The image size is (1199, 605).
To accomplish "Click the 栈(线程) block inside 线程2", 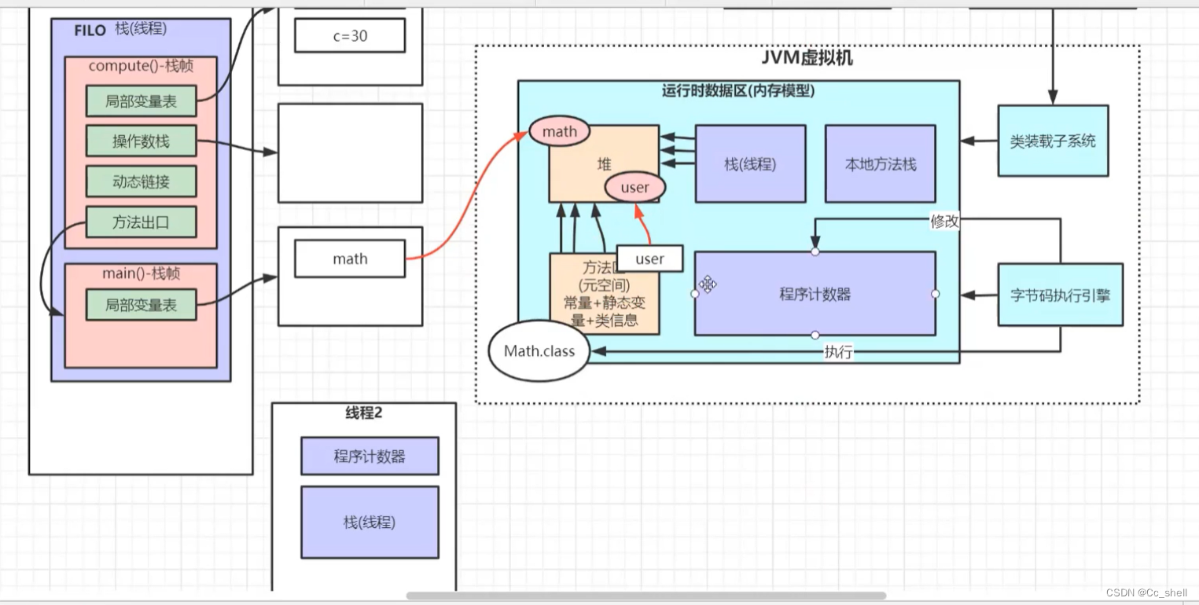I will 370,522.
